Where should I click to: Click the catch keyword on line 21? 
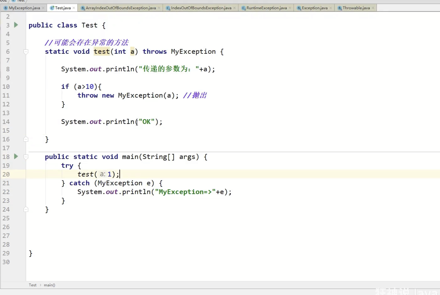pos(79,183)
